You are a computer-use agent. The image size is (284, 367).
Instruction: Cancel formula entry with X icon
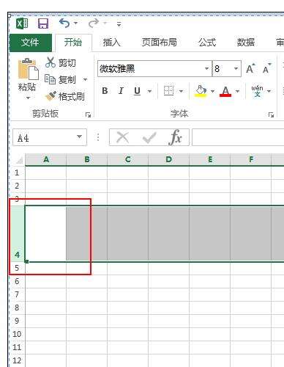pos(122,137)
